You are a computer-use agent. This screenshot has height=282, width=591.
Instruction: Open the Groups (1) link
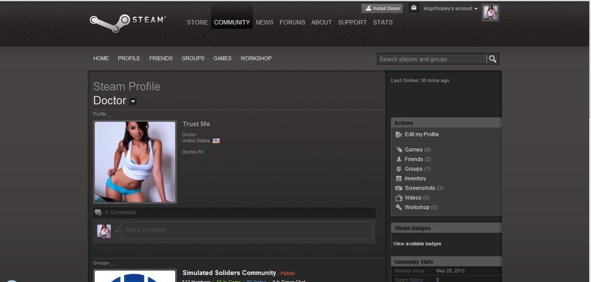coord(418,169)
